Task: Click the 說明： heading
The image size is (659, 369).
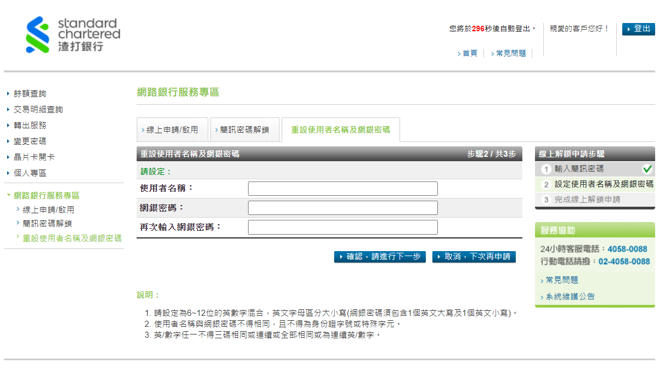Action: [149, 295]
